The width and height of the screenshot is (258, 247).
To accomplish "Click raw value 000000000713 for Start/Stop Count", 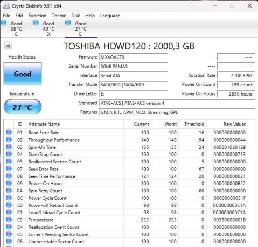I will 229,154.
